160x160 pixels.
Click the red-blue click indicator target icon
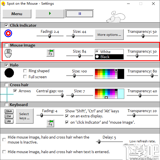point(8,33)
